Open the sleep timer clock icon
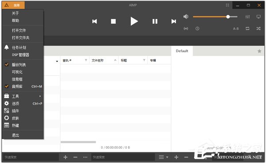Image resolution: width=266 pixels, height=163 pixels. tap(197, 29)
